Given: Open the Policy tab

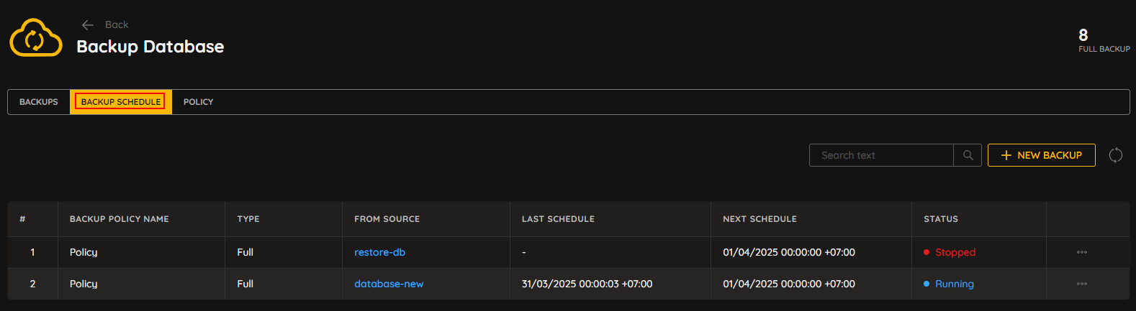Looking at the screenshot, I should tap(199, 102).
